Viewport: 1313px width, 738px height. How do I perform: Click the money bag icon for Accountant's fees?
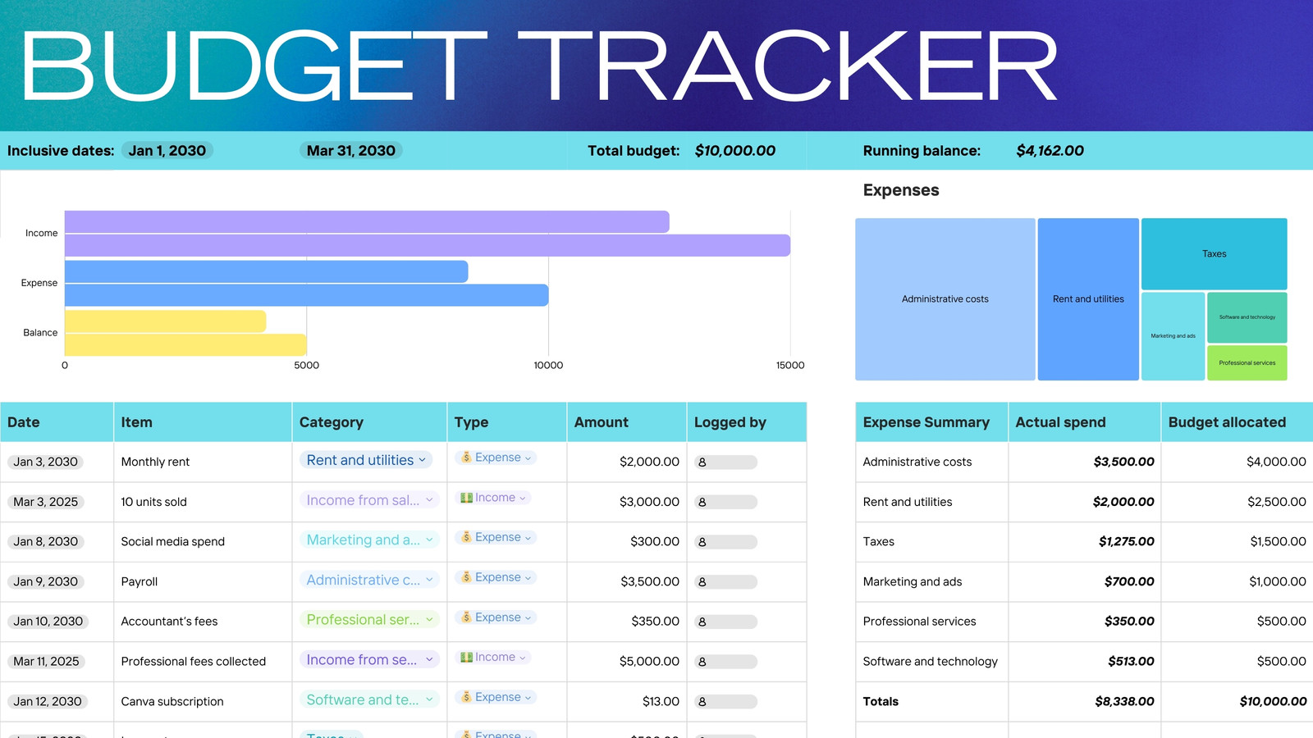click(466, 617)
